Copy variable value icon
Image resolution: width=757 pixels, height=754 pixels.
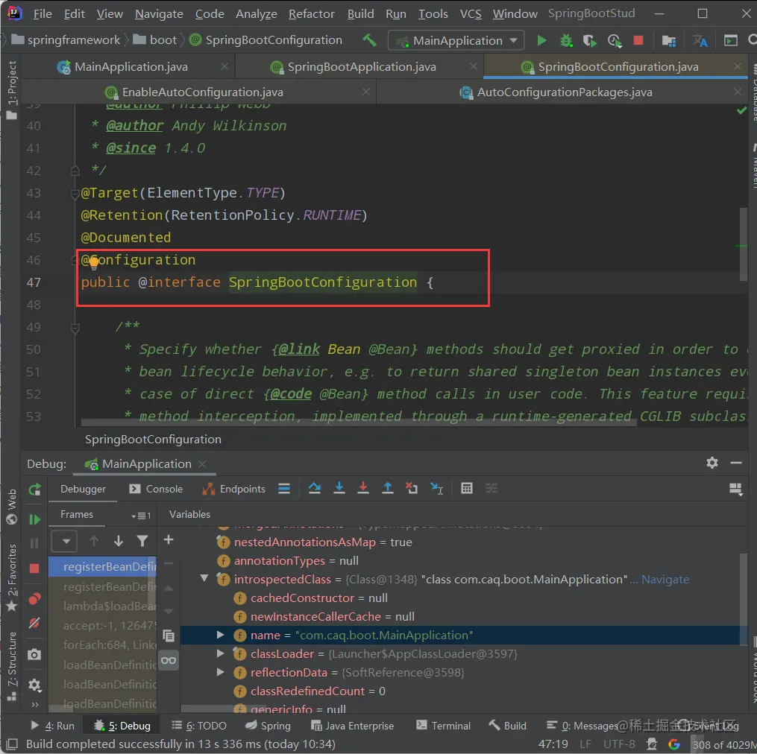169,636
